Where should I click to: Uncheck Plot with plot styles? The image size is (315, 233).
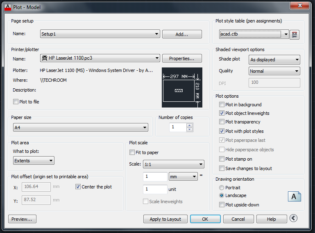coord(222,131)
